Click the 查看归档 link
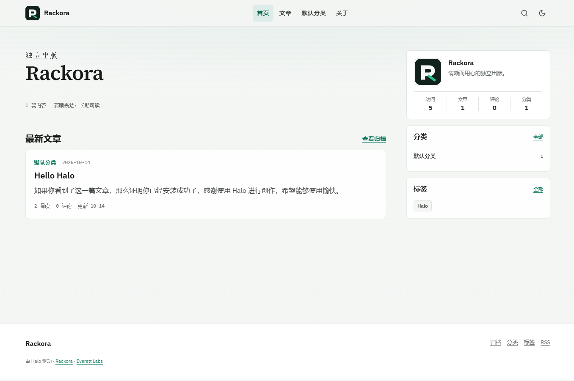This screenshot has height=381, width=574. tap(374, 139)
